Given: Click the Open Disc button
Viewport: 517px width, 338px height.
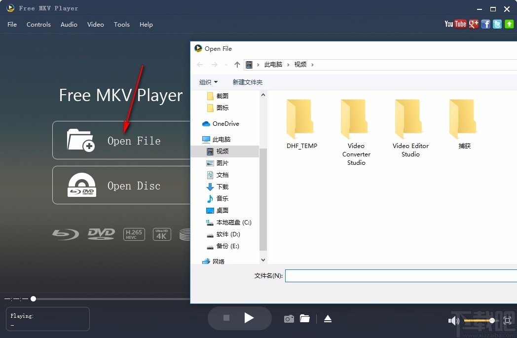Looking at the screenshot, I should click(x=121, y=185).
